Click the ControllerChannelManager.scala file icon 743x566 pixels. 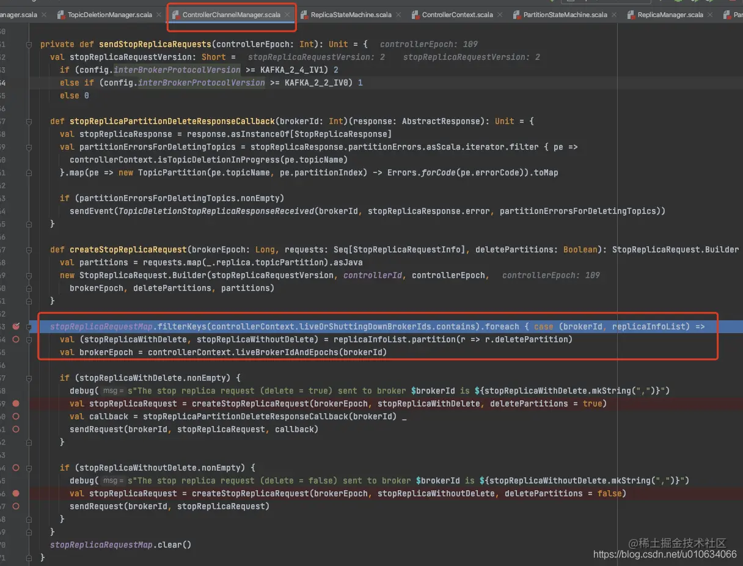(176, 15)
